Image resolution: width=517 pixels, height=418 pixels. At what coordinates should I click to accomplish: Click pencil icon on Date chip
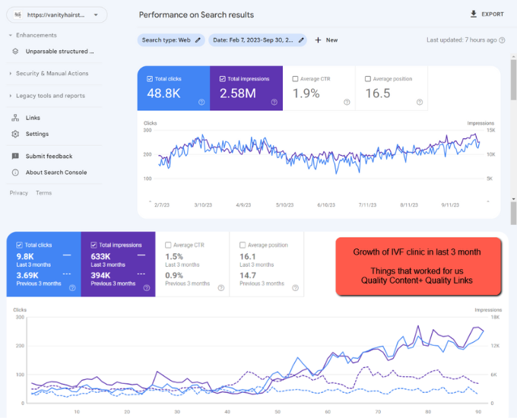pyautogui.click(x=301, y=40)
